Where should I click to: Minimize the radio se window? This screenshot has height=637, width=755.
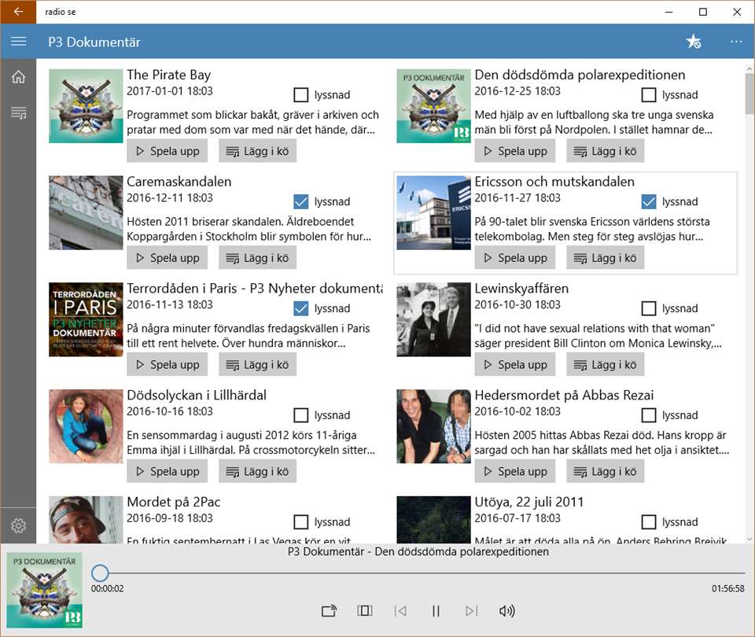(x=668, y=12)
